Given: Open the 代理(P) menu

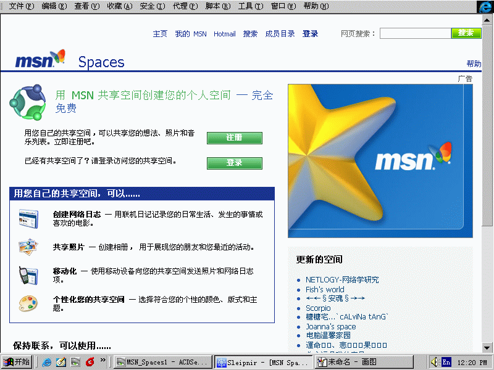Looking at the screenshot, I should [185, 6].
